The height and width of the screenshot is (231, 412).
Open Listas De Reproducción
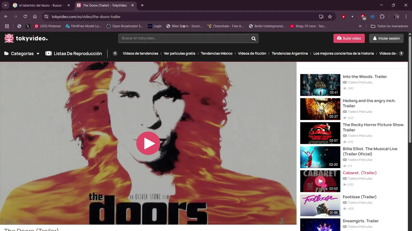74,54
